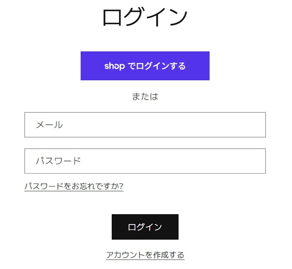Sign in with Shop via purple button
This screenshot has height=269, width=292.
click(145, 66)
